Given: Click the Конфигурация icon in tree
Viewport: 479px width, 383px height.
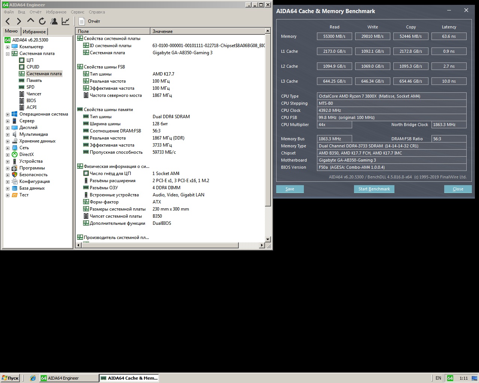Looking at the screenshot, I should click(15, 181).
